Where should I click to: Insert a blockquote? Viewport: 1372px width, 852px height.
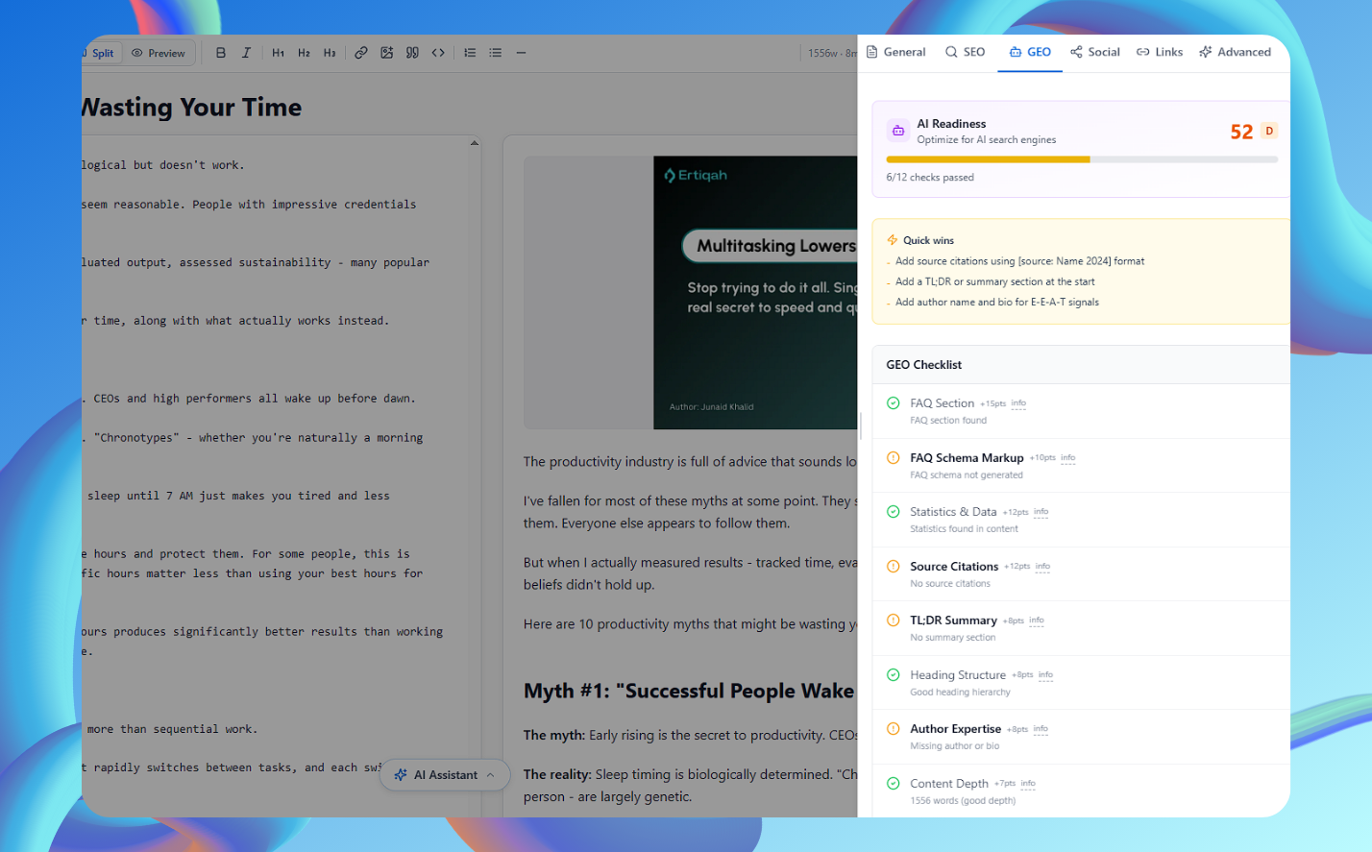pyautogui.click(x=411, y=53)
